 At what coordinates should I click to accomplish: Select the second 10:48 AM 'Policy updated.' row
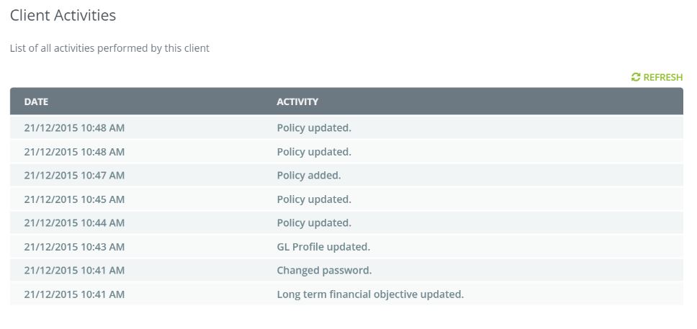314,152
